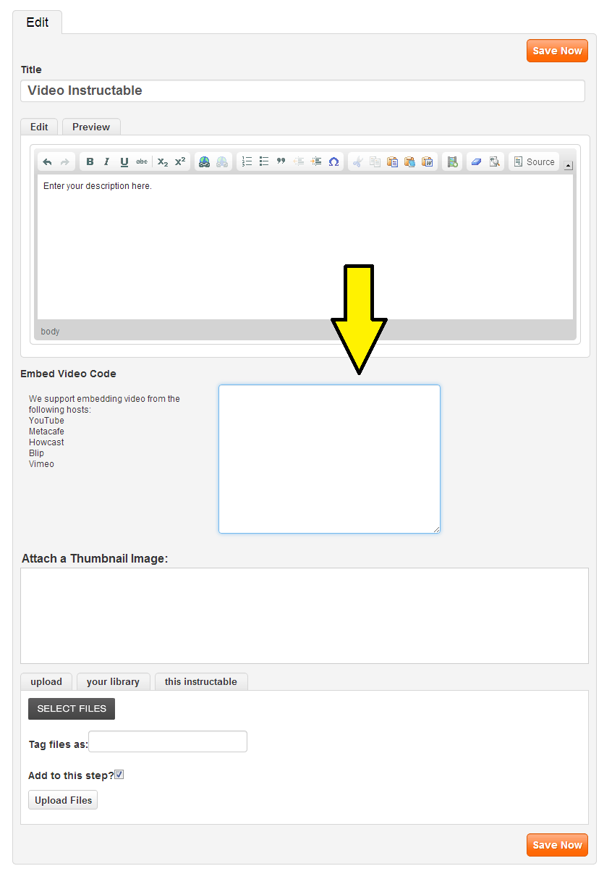Image resolution: width=612 pixels, height=879 pixels.
Task: Apply superscript formatting
Action: click(x=180, y=162)
